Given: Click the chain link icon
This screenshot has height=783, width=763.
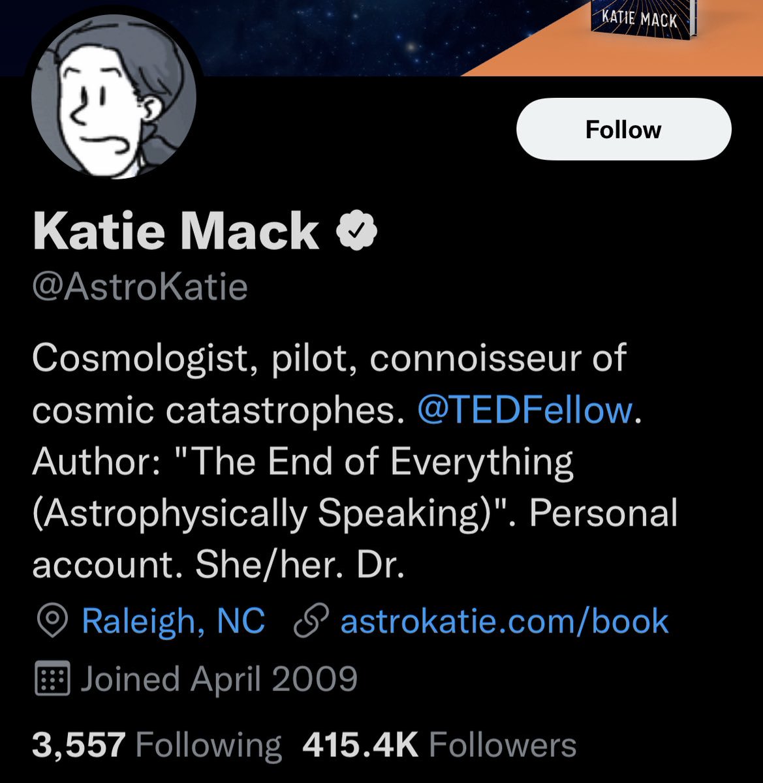Looking at the screenshot, I should [x=312, y=621].
